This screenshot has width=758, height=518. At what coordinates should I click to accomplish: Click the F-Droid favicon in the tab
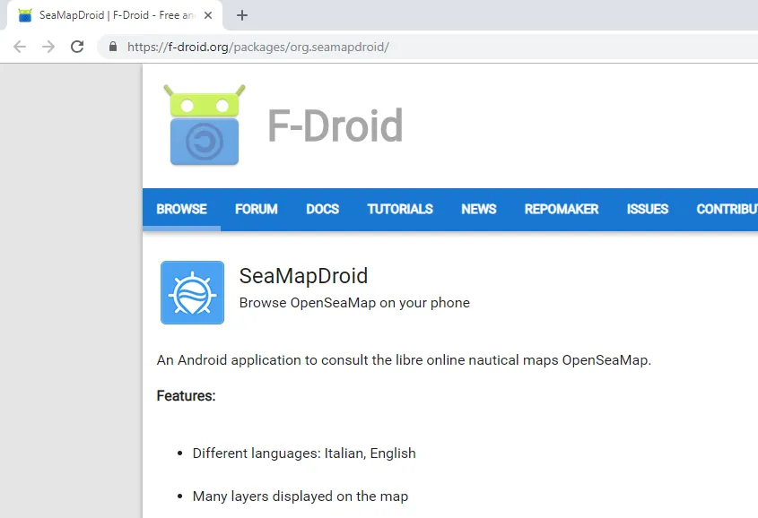point(24,15)
